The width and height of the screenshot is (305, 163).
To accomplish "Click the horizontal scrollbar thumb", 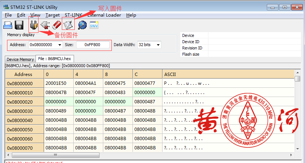I will (56, 155).
